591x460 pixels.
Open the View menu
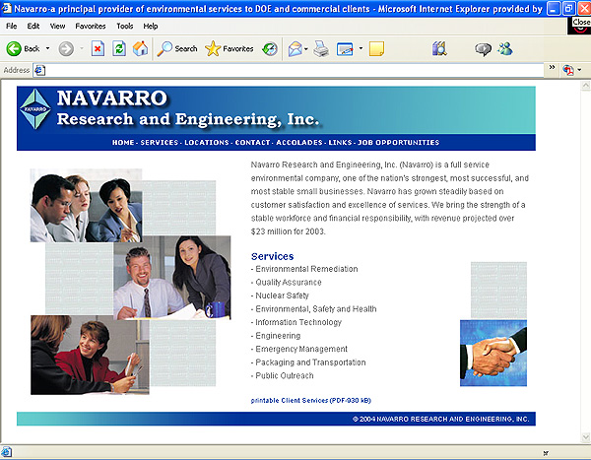pyautogui.click(x=58, y=26)
